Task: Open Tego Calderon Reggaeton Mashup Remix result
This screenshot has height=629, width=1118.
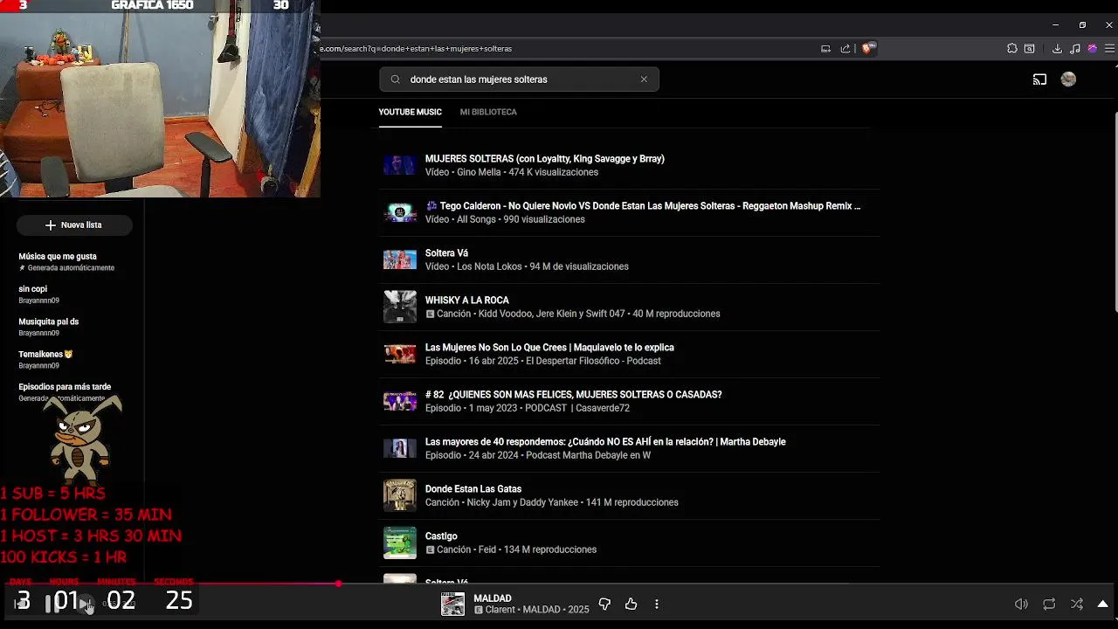Action: click(643, 206)
